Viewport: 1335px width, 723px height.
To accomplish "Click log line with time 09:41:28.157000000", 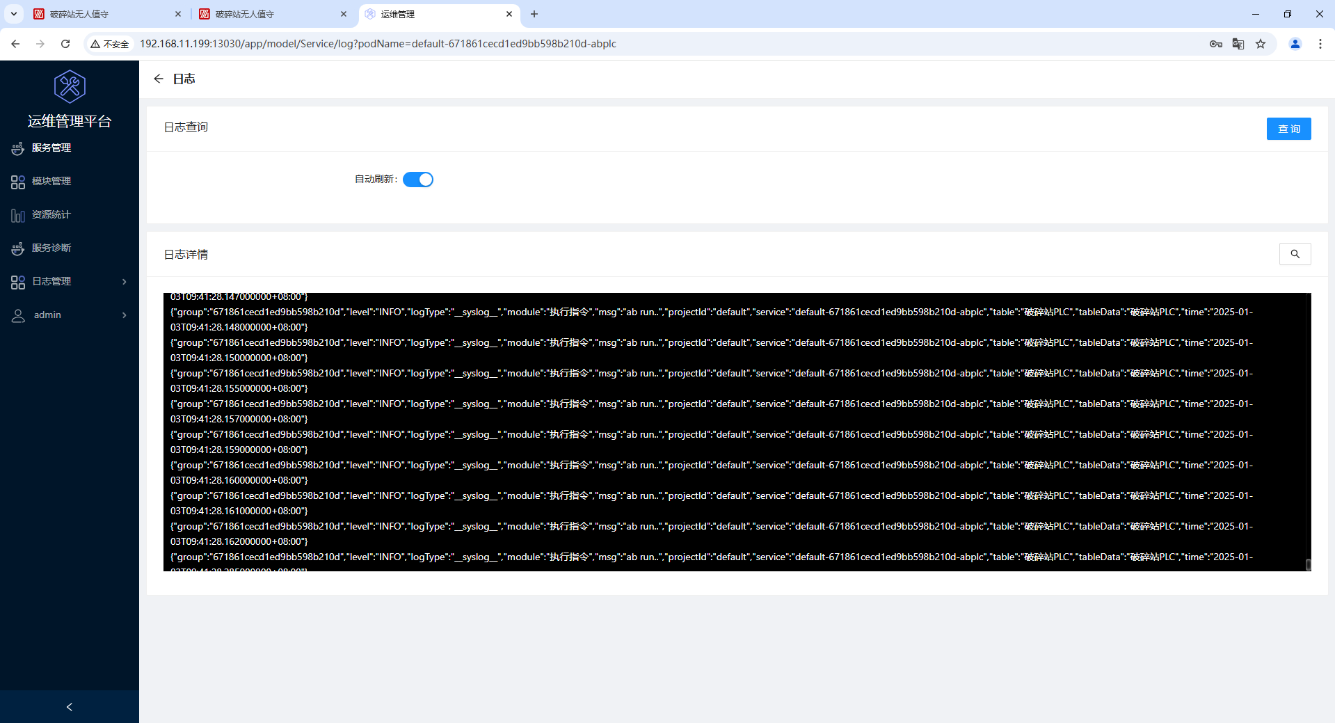I will click(x=712, y=411).
